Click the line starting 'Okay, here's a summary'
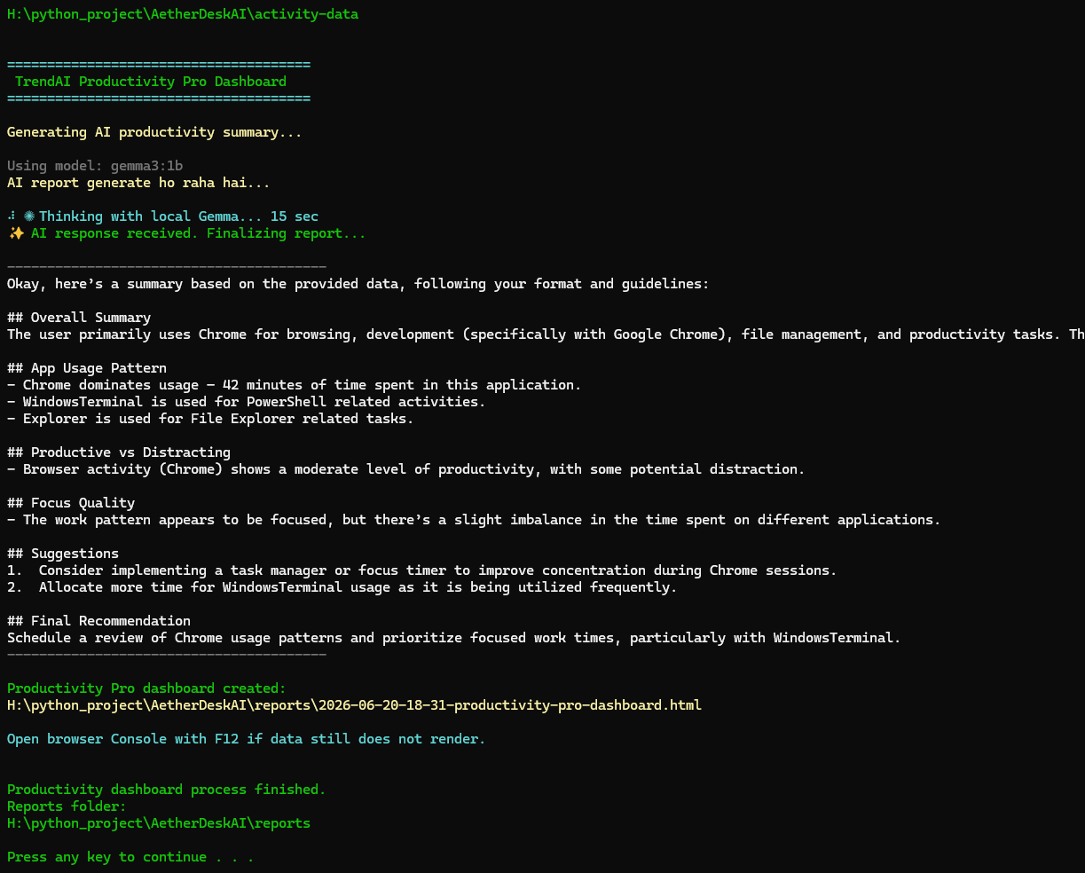The height and width of the screenshot is (873, 1085). pos(358,284)
